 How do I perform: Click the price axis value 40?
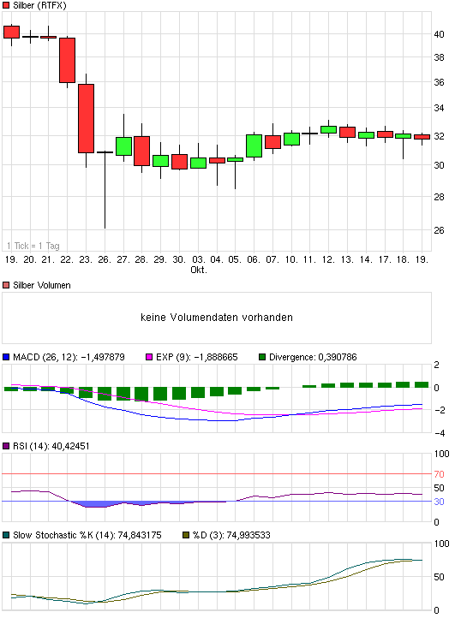tap(439, 35)
